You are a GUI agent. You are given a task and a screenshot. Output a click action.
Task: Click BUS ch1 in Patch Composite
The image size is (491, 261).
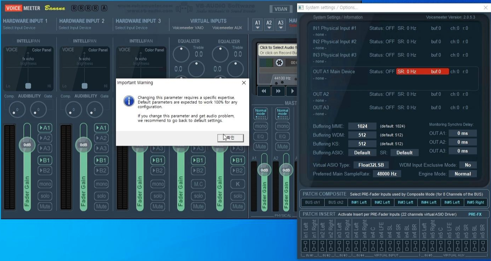pyautogui.click(x=313, y=202)
